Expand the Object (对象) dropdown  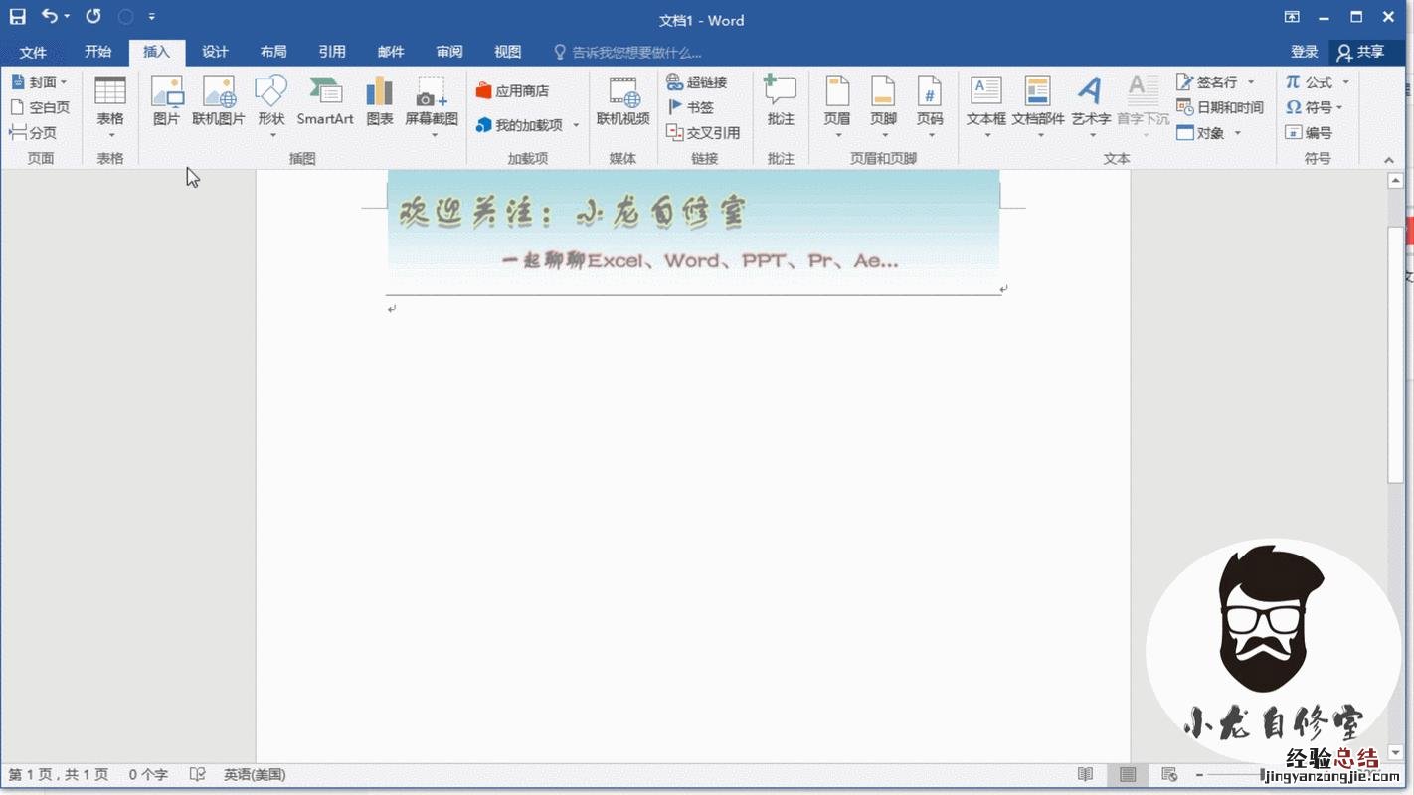[x=1238, y=132]
